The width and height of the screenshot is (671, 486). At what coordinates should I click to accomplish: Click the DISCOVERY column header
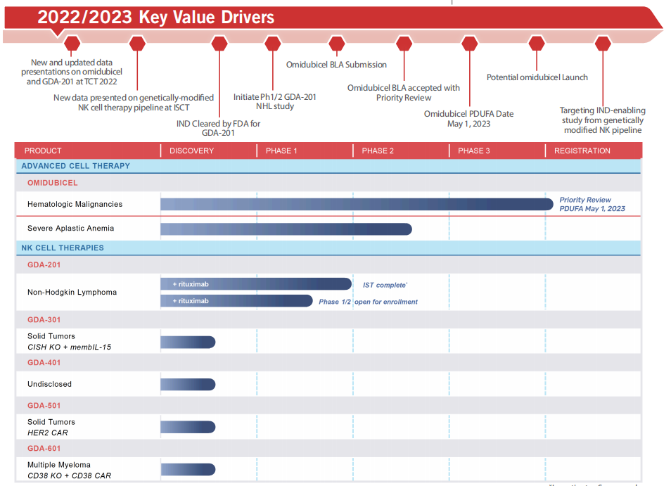click(191, 151)
